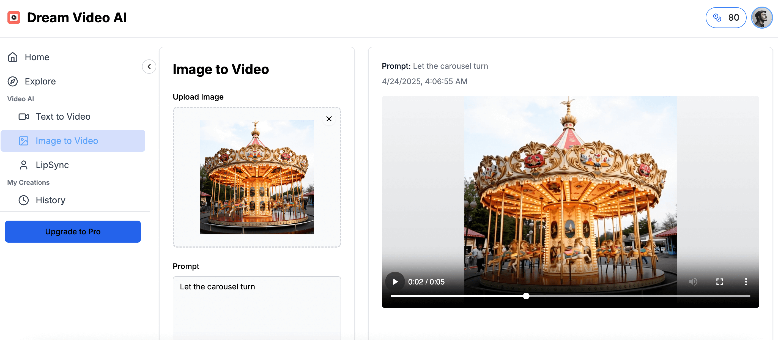Enter fullscreen video mode
Viewport: 778px width, 340px height.
click(720, 282)
